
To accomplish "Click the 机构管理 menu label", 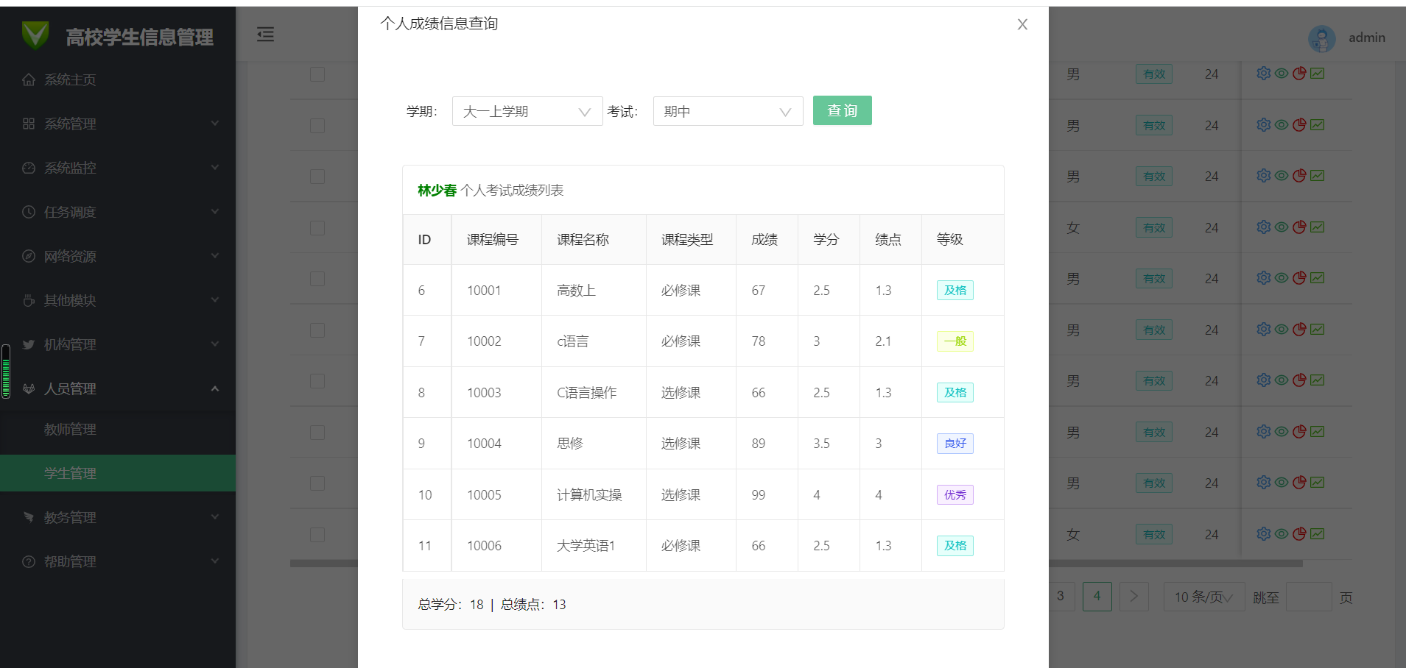I will pos(70,344).
